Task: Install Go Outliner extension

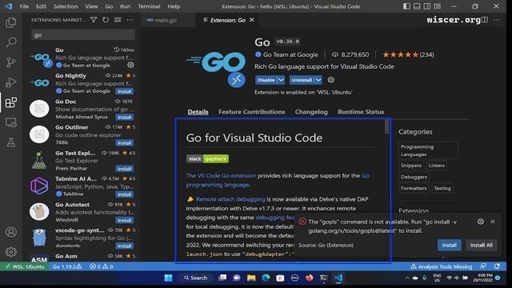Action: click(125, 143)
